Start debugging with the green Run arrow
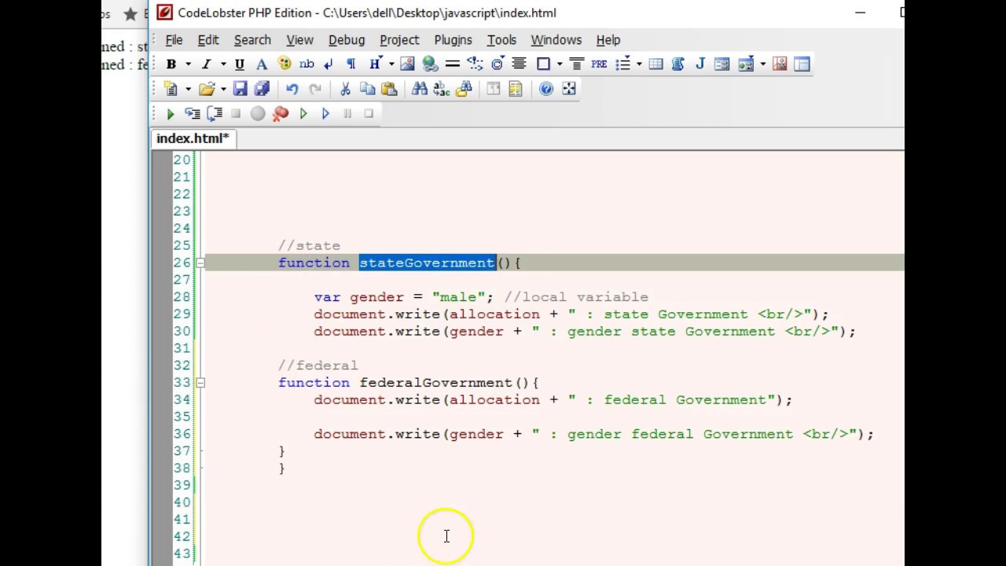This screenshot has height=566, width=1006. click(171, 114)
